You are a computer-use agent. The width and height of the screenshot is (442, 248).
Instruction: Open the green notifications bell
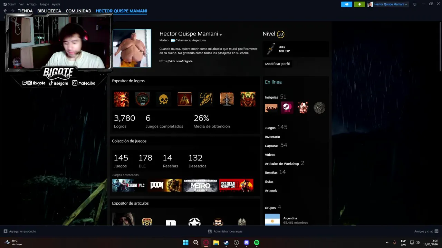[359, 4]
